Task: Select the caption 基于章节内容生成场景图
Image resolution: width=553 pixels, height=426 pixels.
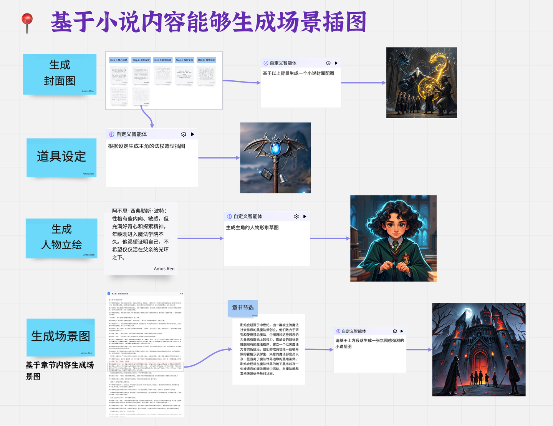Action: [x=60, y=371]
